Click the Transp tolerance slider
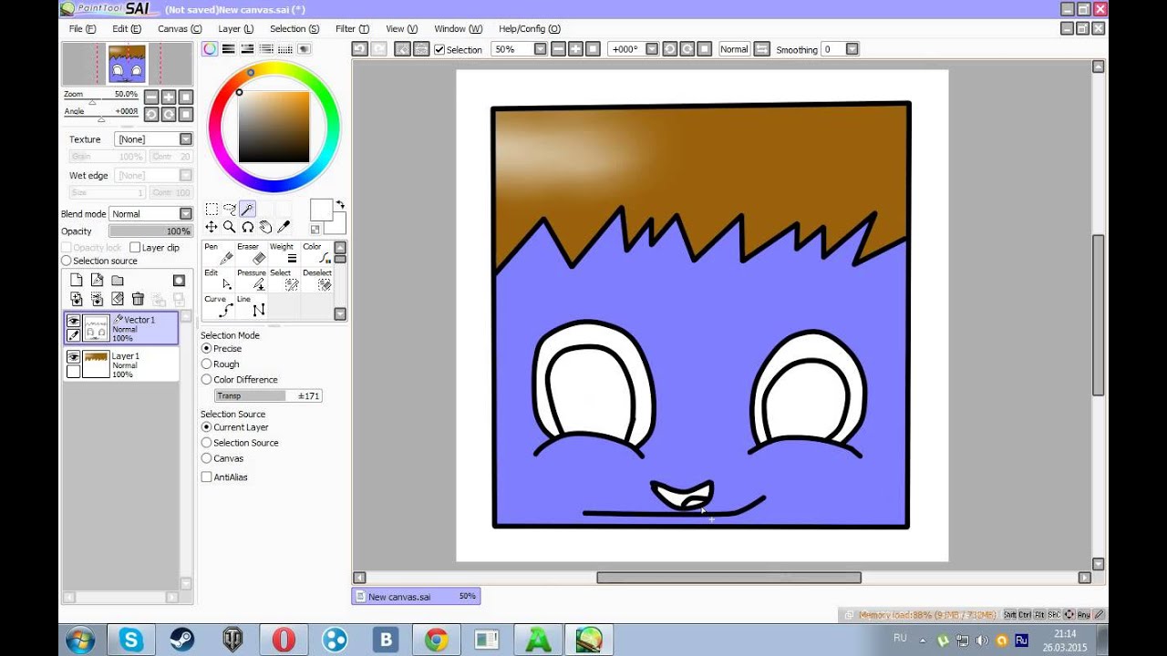The image size is (1167, 656). [268, 396]
